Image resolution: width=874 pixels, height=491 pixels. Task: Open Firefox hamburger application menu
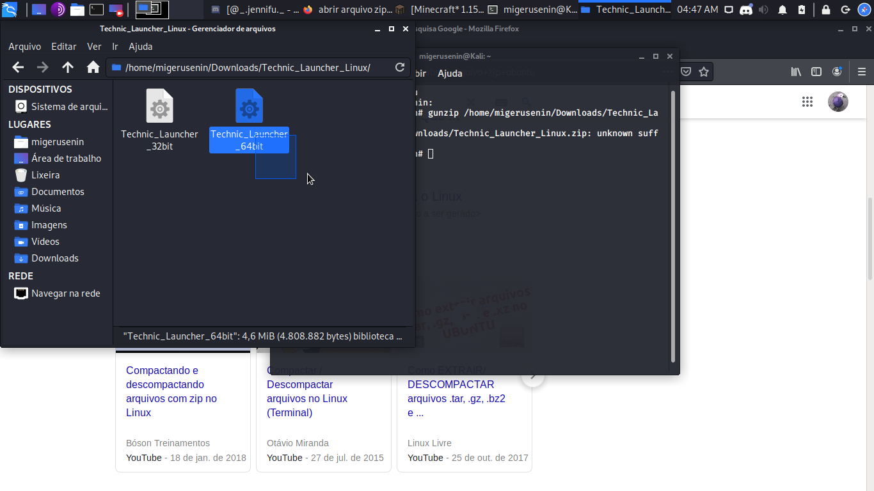(861, 72)
